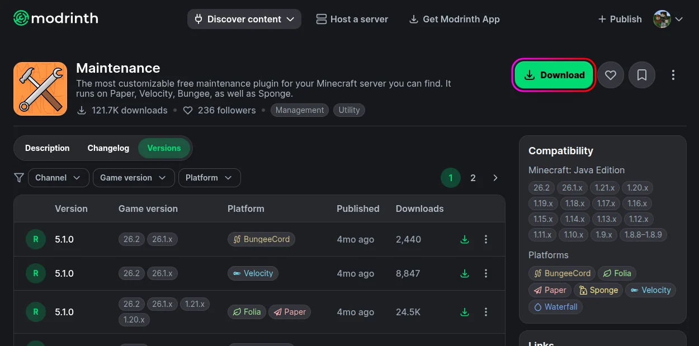This screenshot has width=699, height=346.
Task: Open more options for Folia Paper row
Action: [x=485, y=312]
